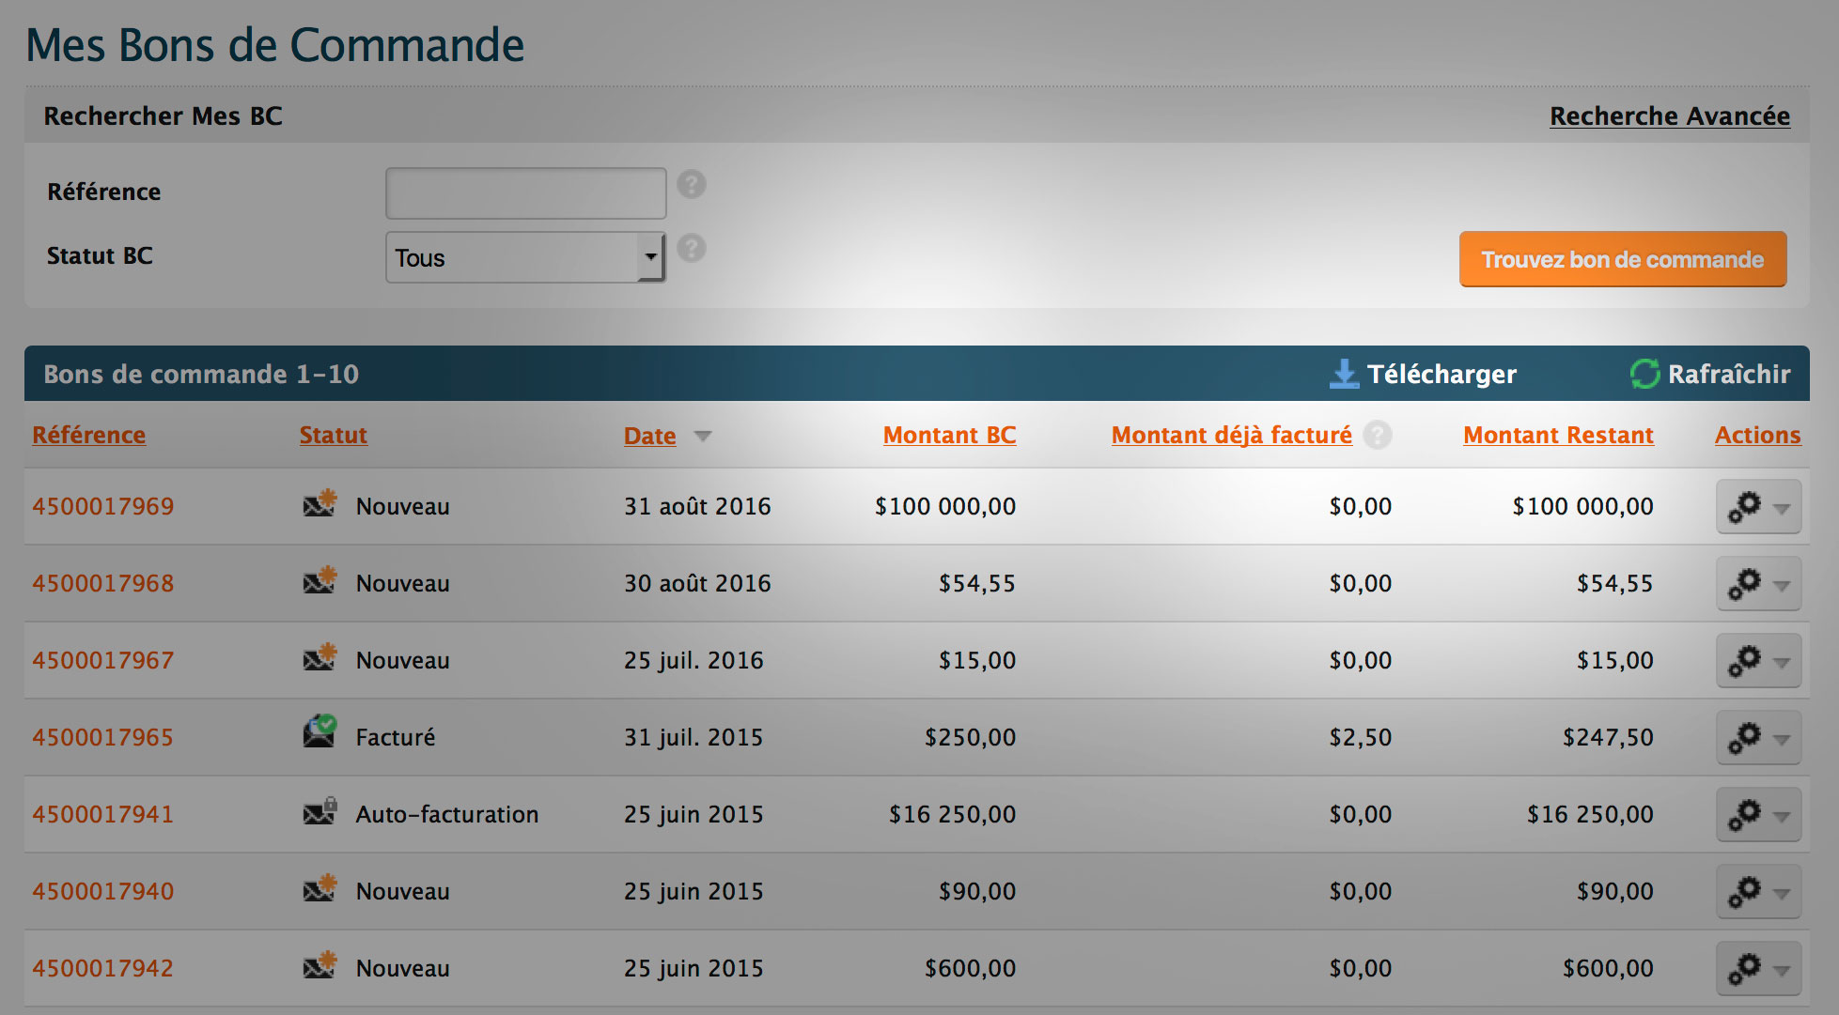The width and height of the screenshot is (1839, 1015).
Task: Click Nouveau status icon for order 4500017968
Action: pyautogui.click(x=320, y=580)
